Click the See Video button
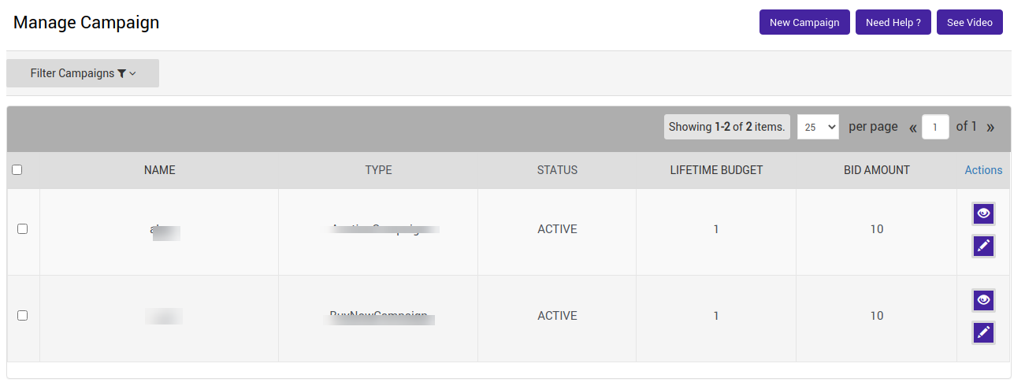 [x=969, y=22]
